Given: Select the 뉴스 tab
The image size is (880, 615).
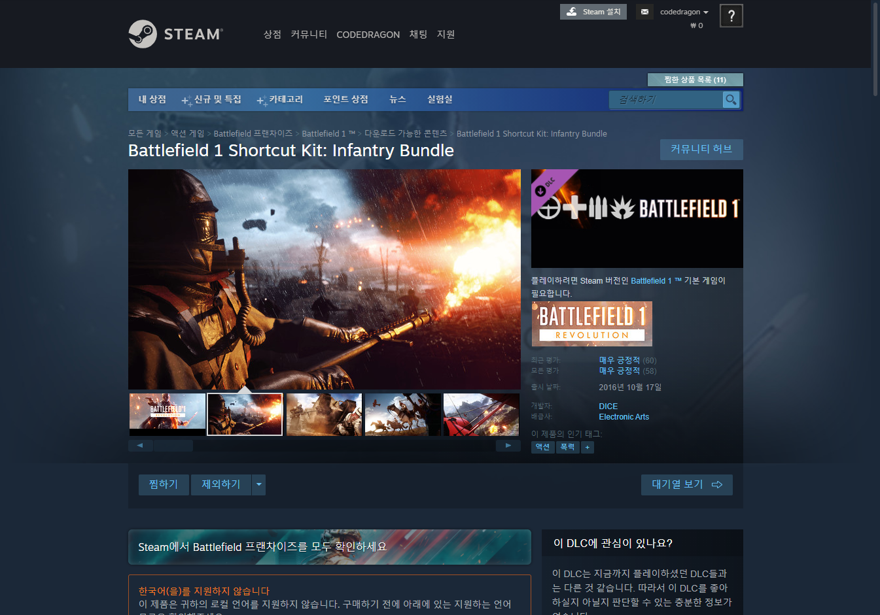Looking at the screenshot, I should (x=398, y=99).
